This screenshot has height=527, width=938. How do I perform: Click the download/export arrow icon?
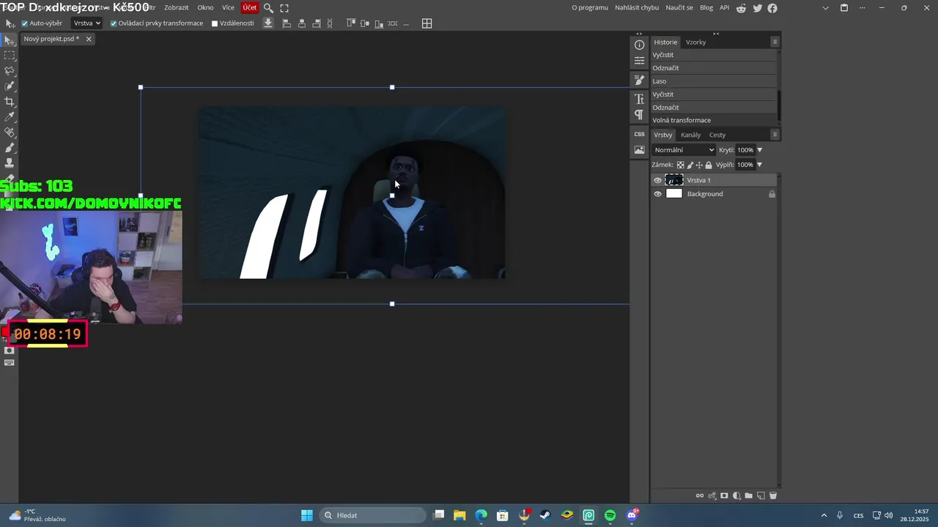click(268, 23)
